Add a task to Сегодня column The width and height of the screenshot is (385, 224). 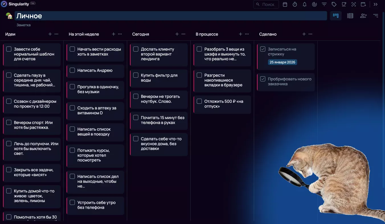[x=177, y=34]
